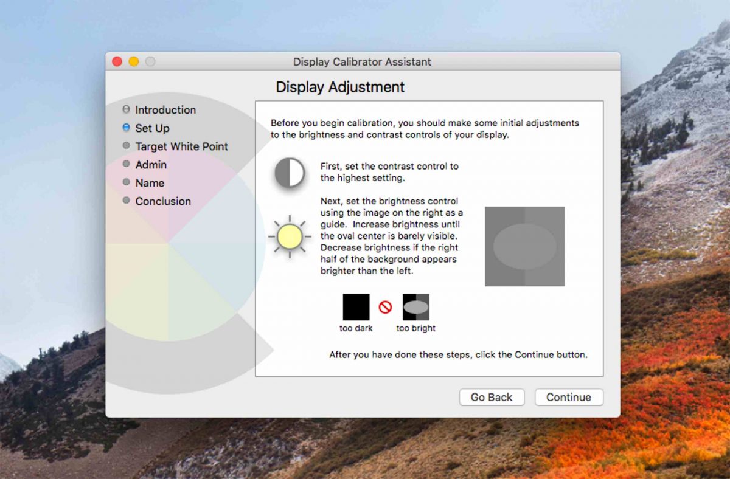Click the gray oval calibration image
The image size is (730, 479).
(524, 246)
